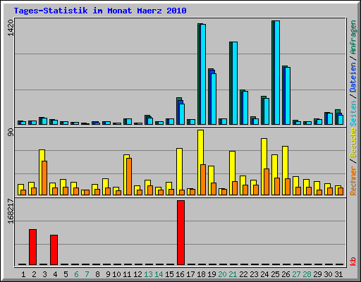361x282 pixels.
Task: Click the cyan pages bar for day 26
Action: click(288, 96)
